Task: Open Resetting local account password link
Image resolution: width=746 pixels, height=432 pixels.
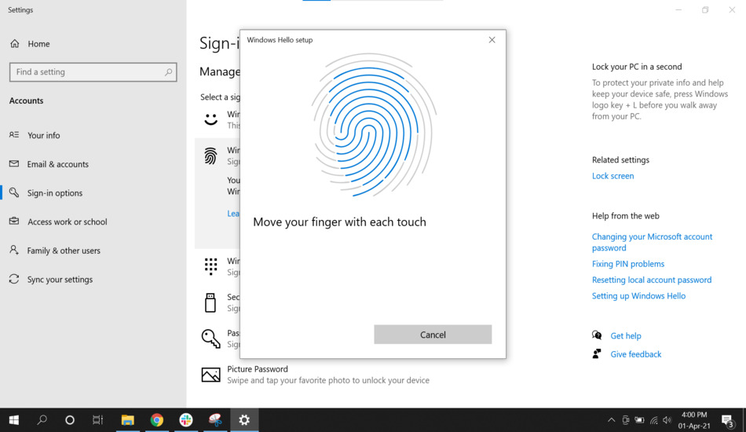Action: coord(652,280)
